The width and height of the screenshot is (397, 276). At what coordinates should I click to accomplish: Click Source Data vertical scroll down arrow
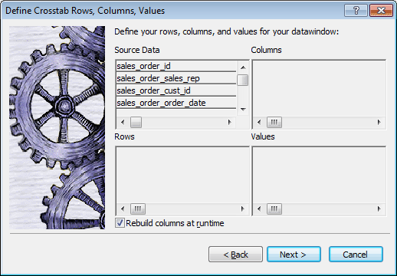tap(243, 110)
